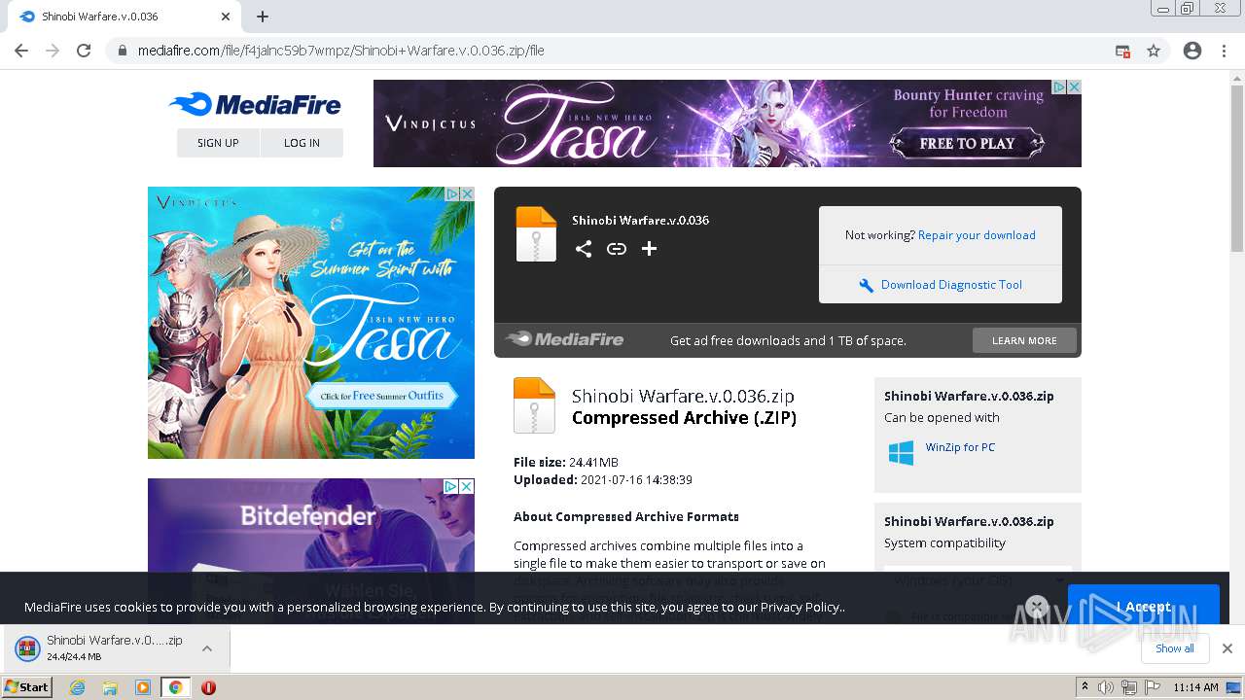
Task: Click 'System compatibility' label
Action: click(x=944, y=543)
